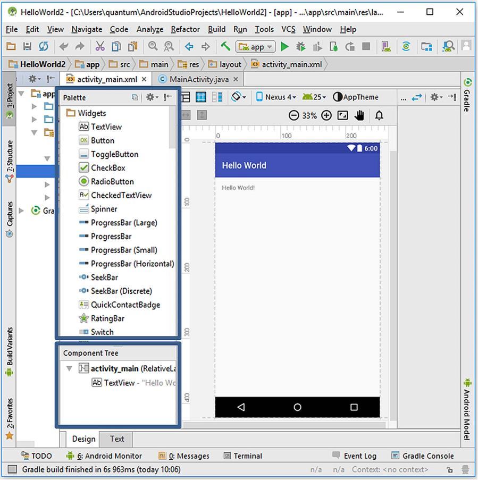Click the Palette vertical scrollbar
Screen dimensions: 478x480
pos(172,127)
